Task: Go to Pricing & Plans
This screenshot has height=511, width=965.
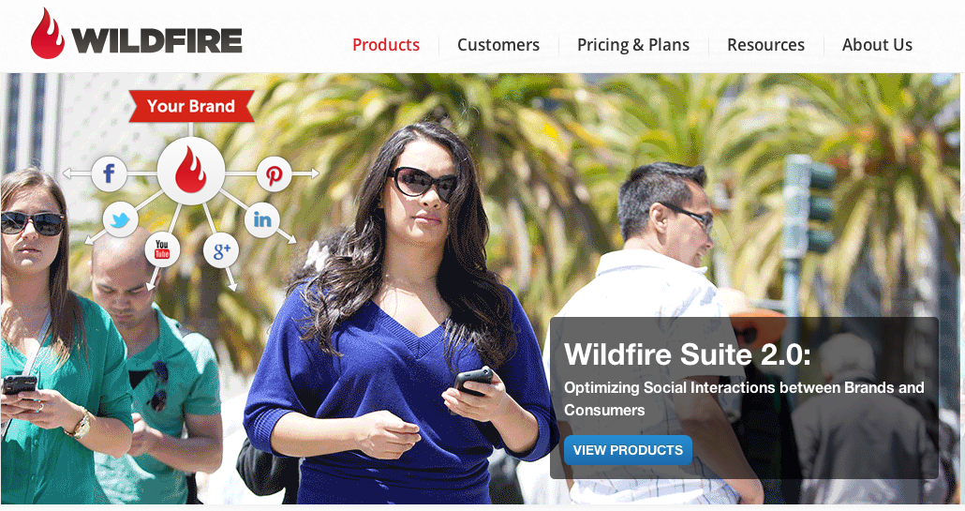Action: coord(633,45)
